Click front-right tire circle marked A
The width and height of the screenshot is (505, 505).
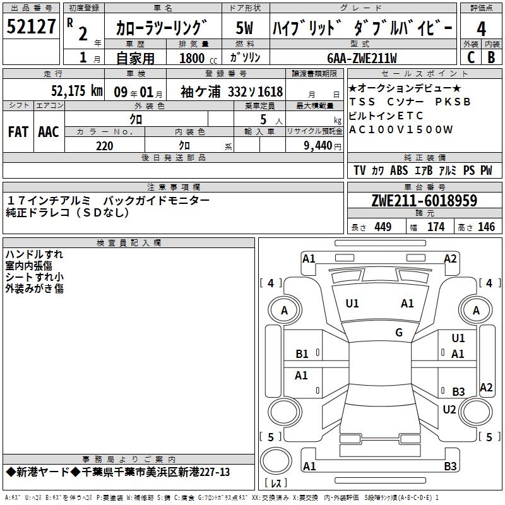pyautogui.click(x=476, y=310)
